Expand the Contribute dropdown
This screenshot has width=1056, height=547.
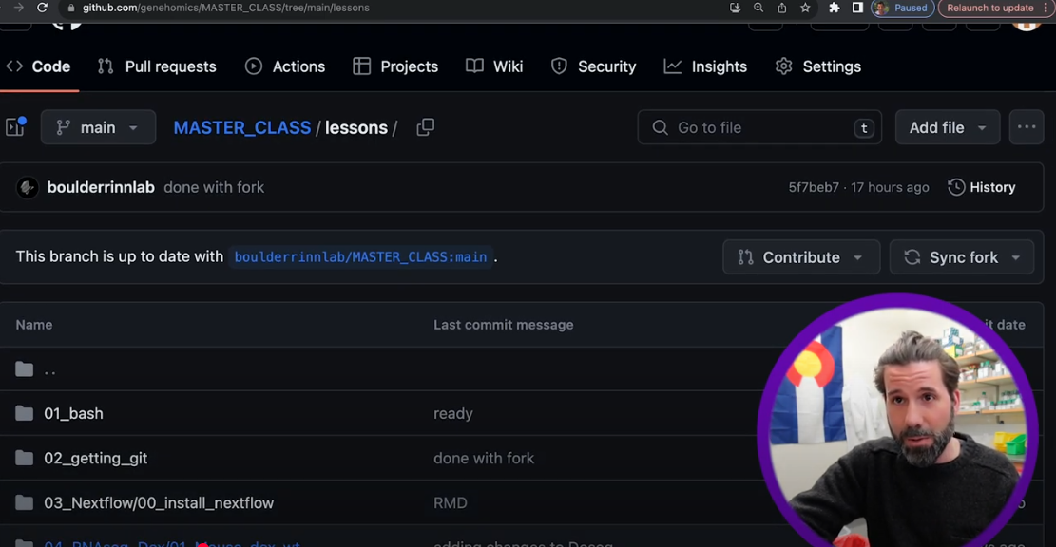click(x=800, y=257)
